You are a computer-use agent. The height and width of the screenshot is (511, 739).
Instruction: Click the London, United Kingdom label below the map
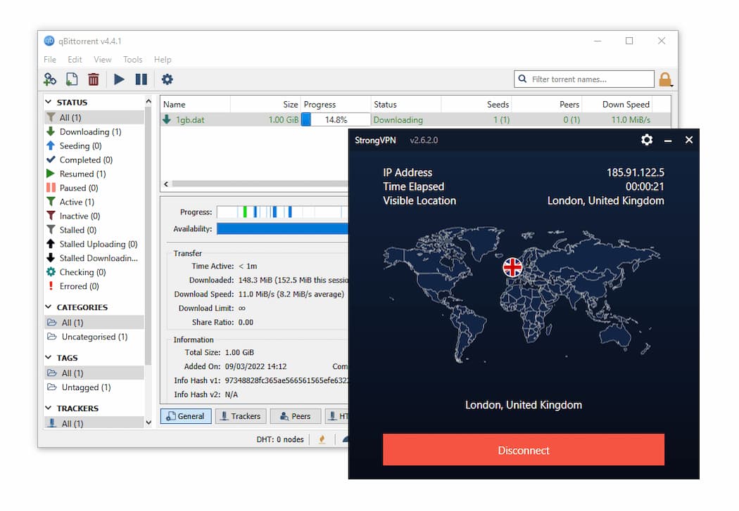pyautogui.click(x=524, y=405)
